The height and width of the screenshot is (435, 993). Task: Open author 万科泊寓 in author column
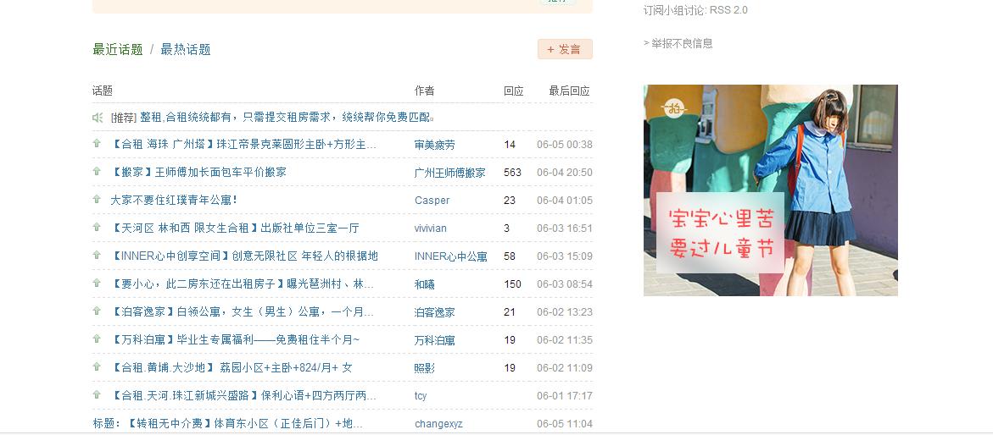tap(434, 340)
